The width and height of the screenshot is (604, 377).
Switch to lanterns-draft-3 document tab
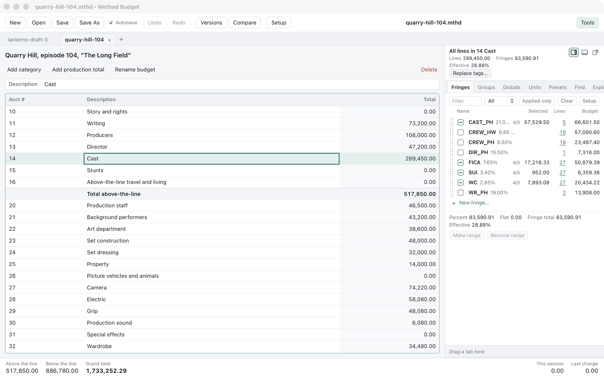[x=28, y=40]
